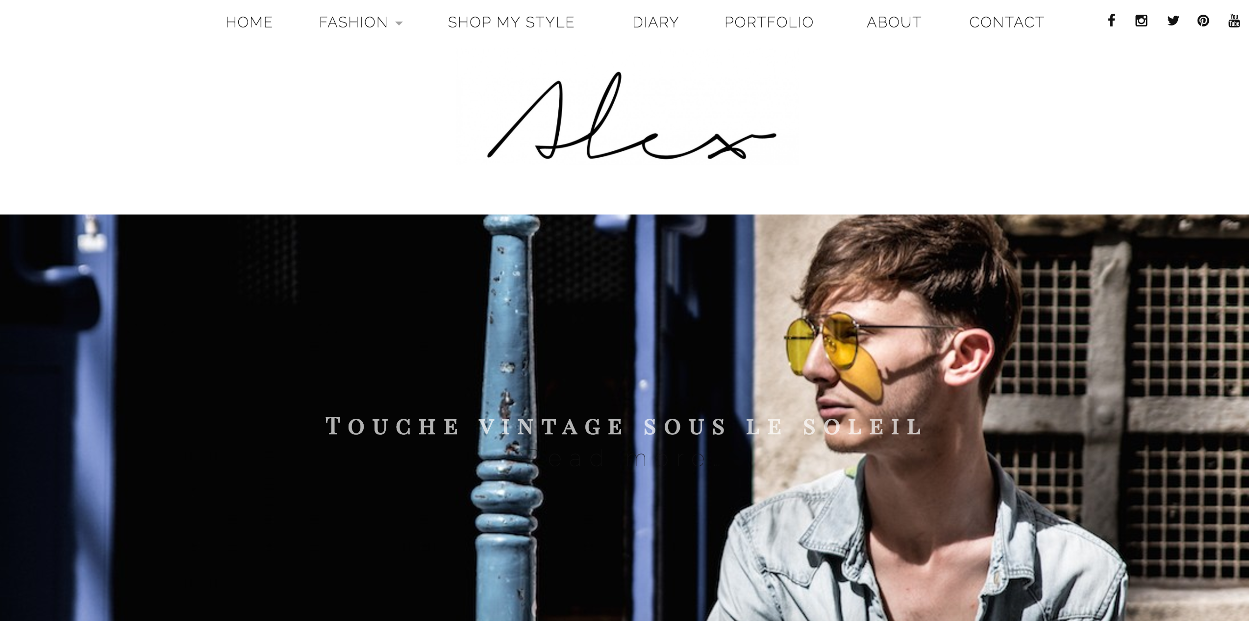This screenshot has height=621, width=1249.
Task: Open the Shop My Style page
Action: (511, 23)
